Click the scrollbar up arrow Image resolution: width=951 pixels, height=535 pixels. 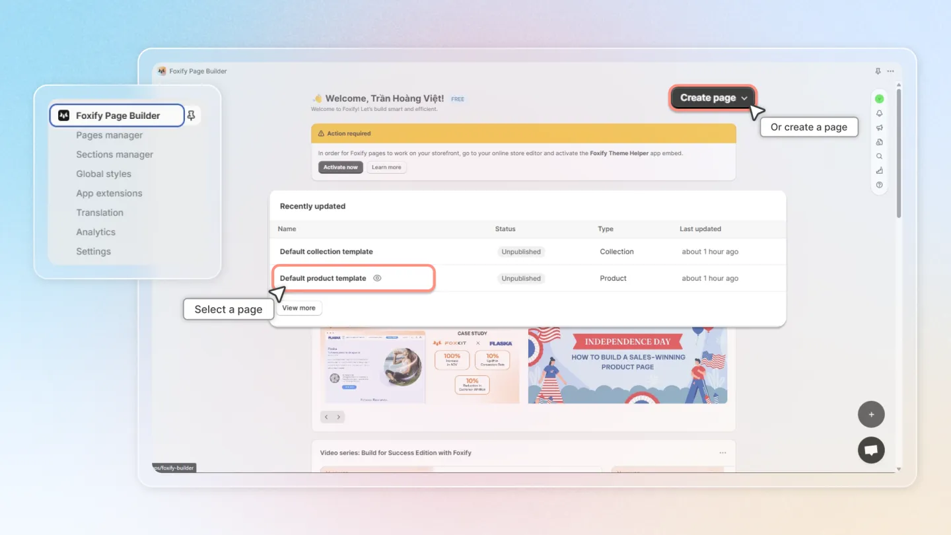898,85
